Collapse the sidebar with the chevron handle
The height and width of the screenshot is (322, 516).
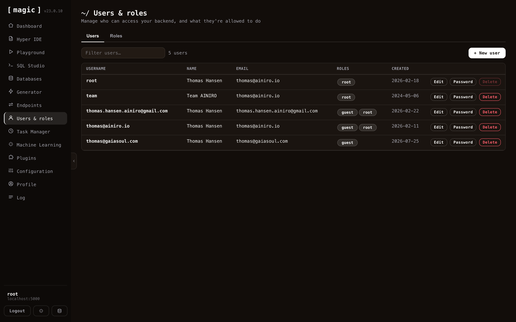point(74,161)
